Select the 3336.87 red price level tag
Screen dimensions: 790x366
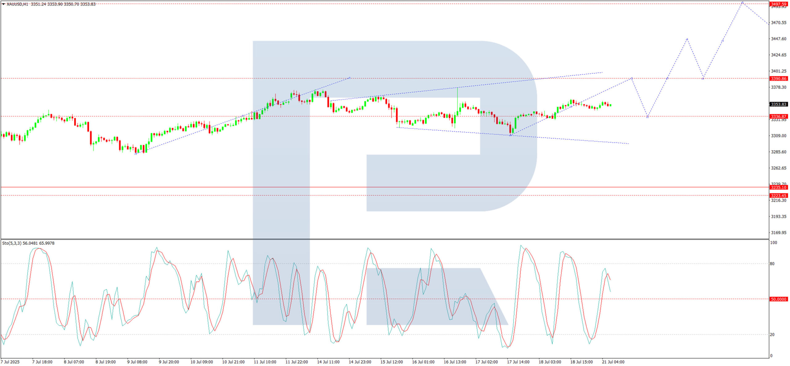click(x=778, y=116)
